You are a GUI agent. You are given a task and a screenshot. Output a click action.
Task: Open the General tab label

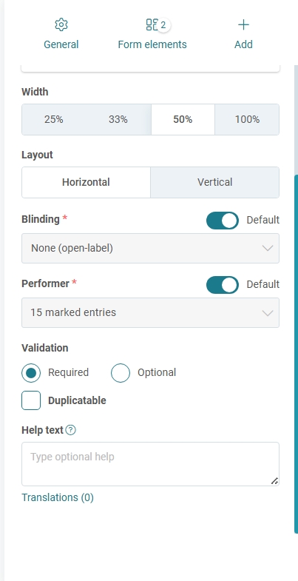61,44
